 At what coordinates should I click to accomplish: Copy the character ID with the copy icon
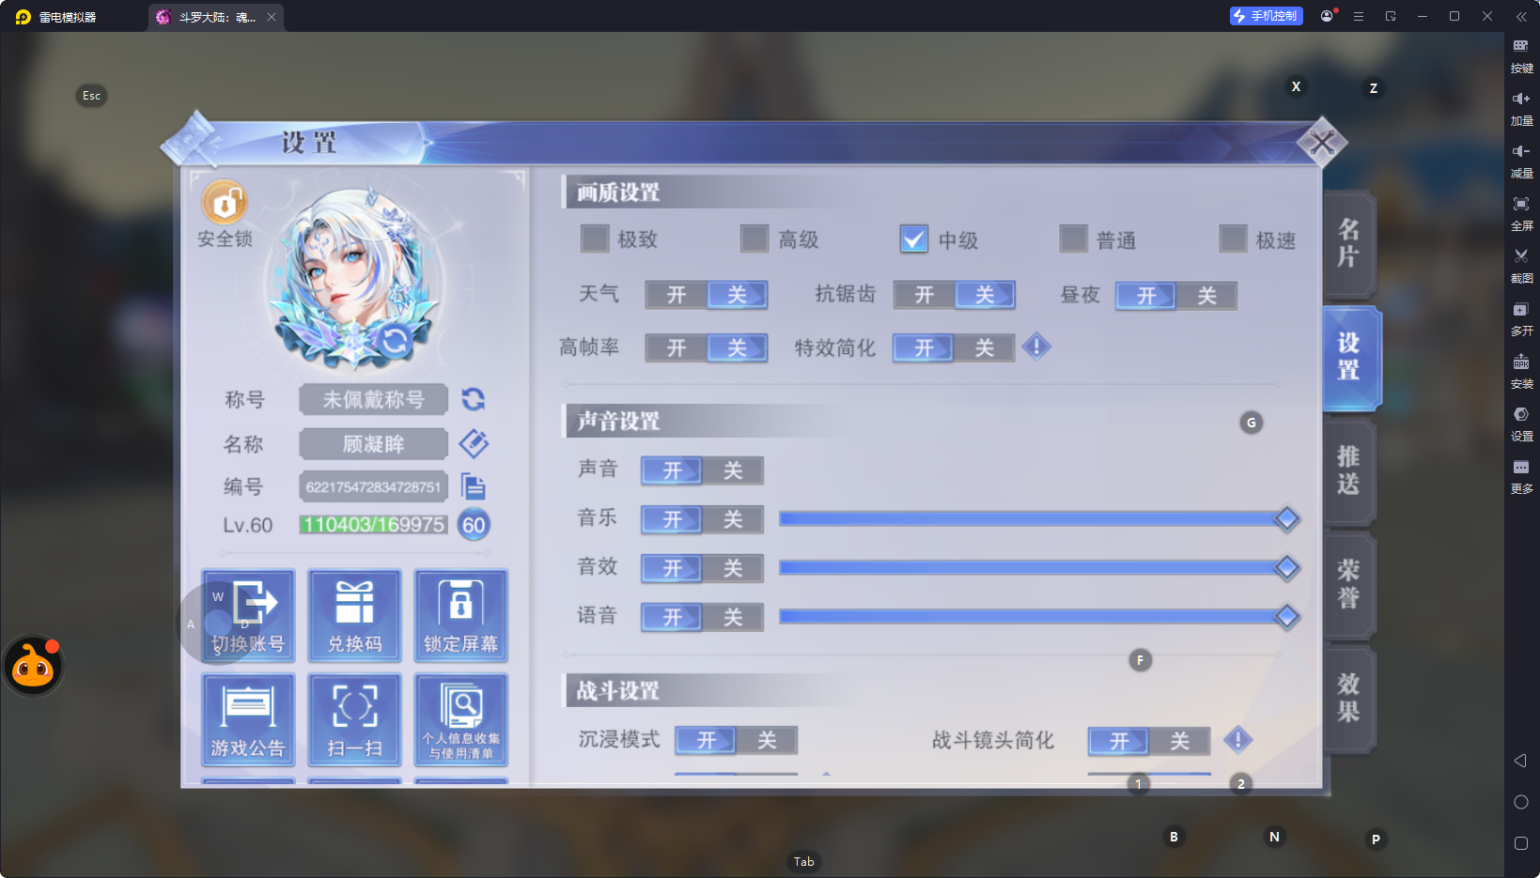474,486
